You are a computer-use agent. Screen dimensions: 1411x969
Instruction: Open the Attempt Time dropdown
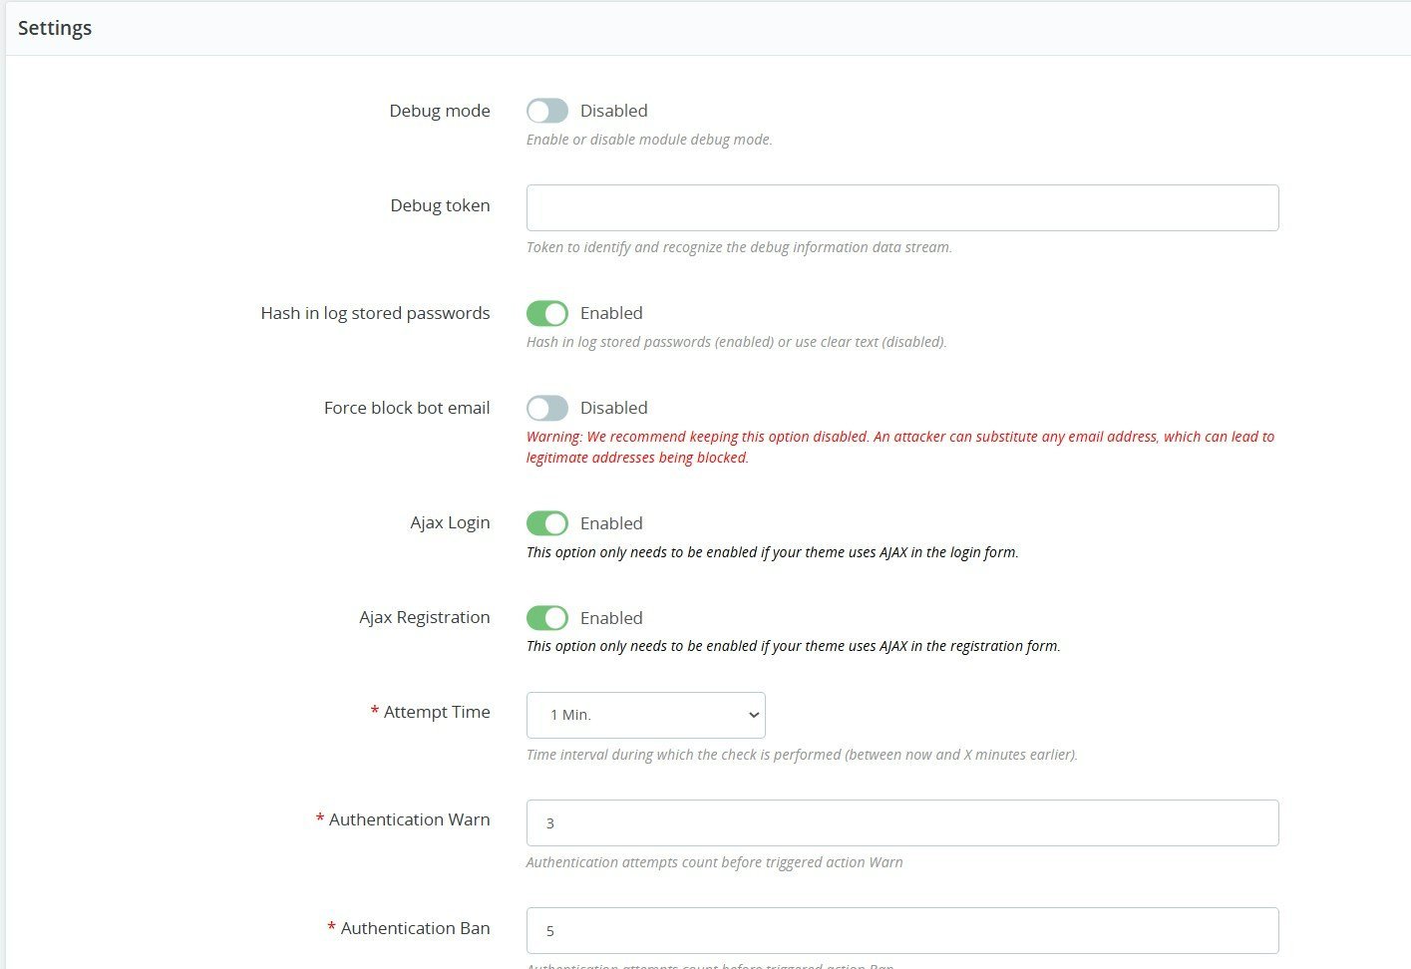click(x=645, y=715)
